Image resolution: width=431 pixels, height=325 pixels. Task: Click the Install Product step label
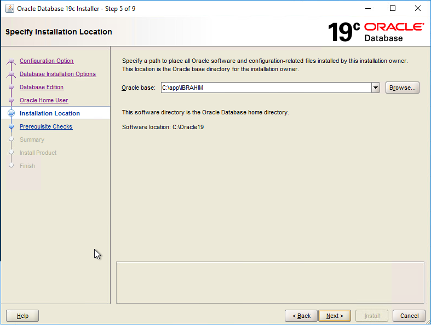coord(38,153)
